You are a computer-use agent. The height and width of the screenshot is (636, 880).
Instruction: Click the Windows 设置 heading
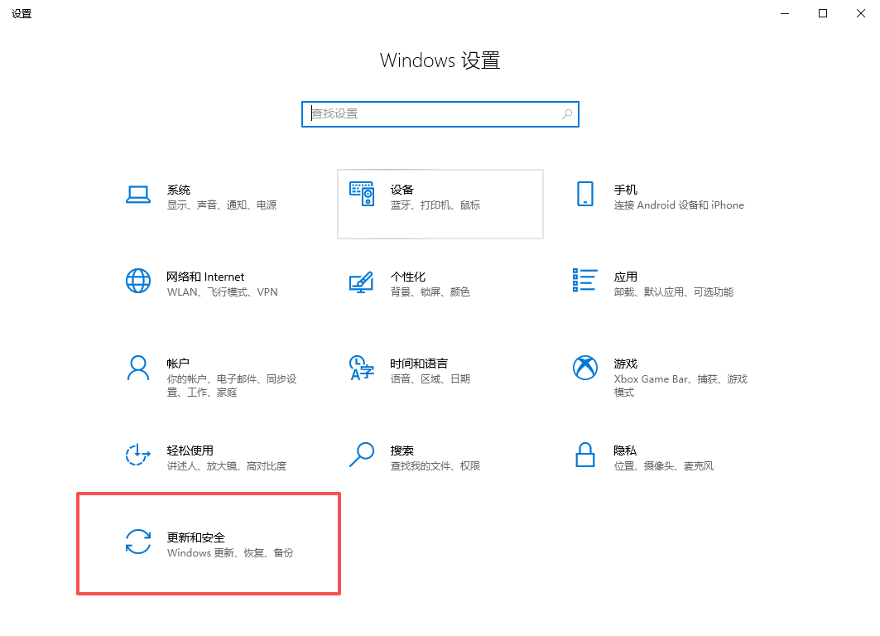(440, 60)
